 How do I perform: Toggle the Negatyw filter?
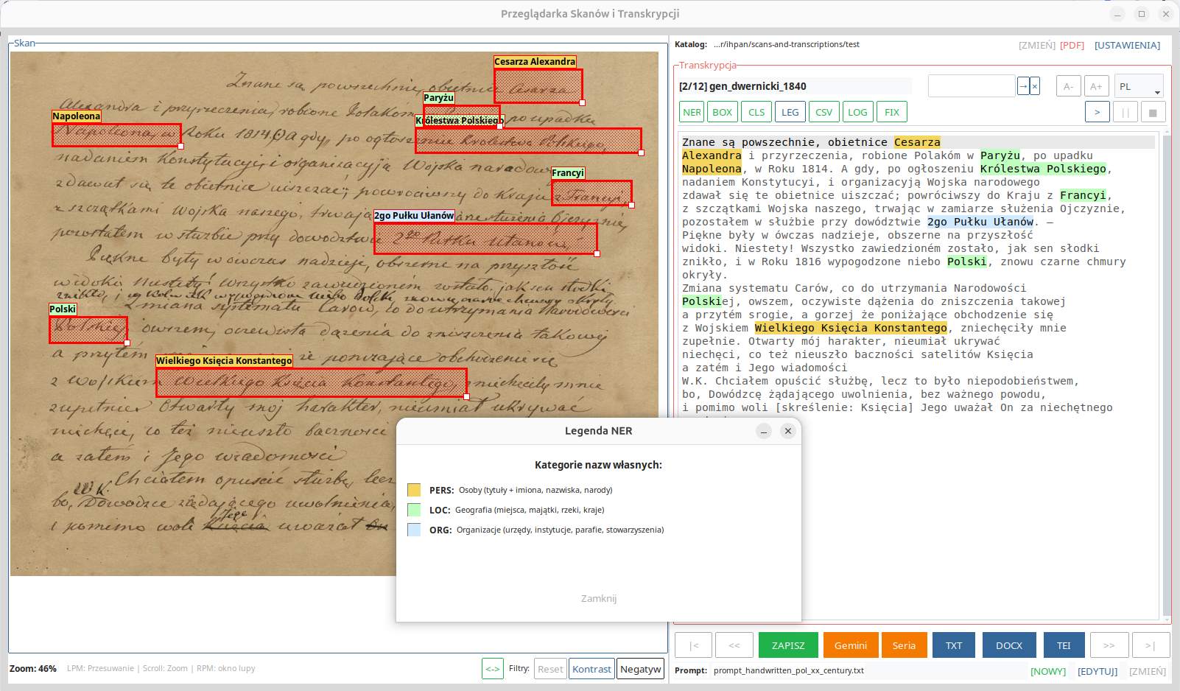click(640, 669)
